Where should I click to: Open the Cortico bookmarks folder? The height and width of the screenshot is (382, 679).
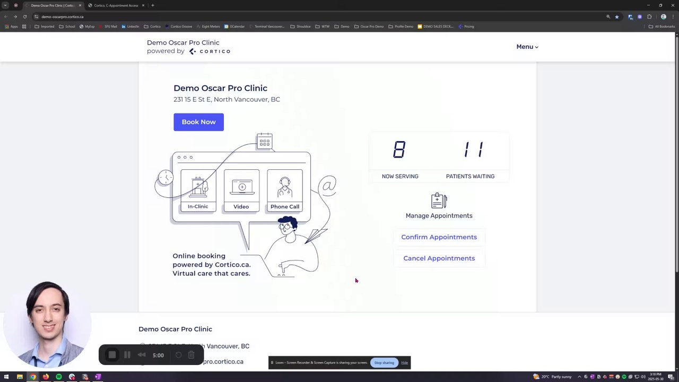[x=152, y=27]
